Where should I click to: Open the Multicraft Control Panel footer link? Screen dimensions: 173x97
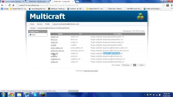coord(91,71)
